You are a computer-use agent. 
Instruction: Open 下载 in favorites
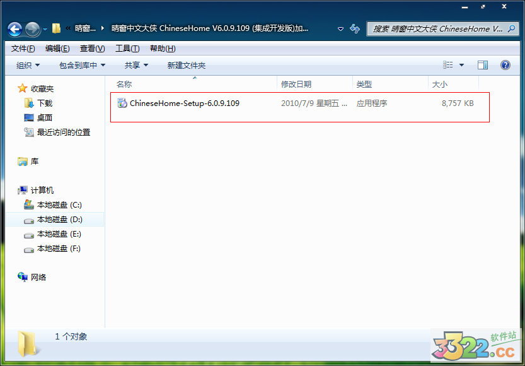(45, 103)
